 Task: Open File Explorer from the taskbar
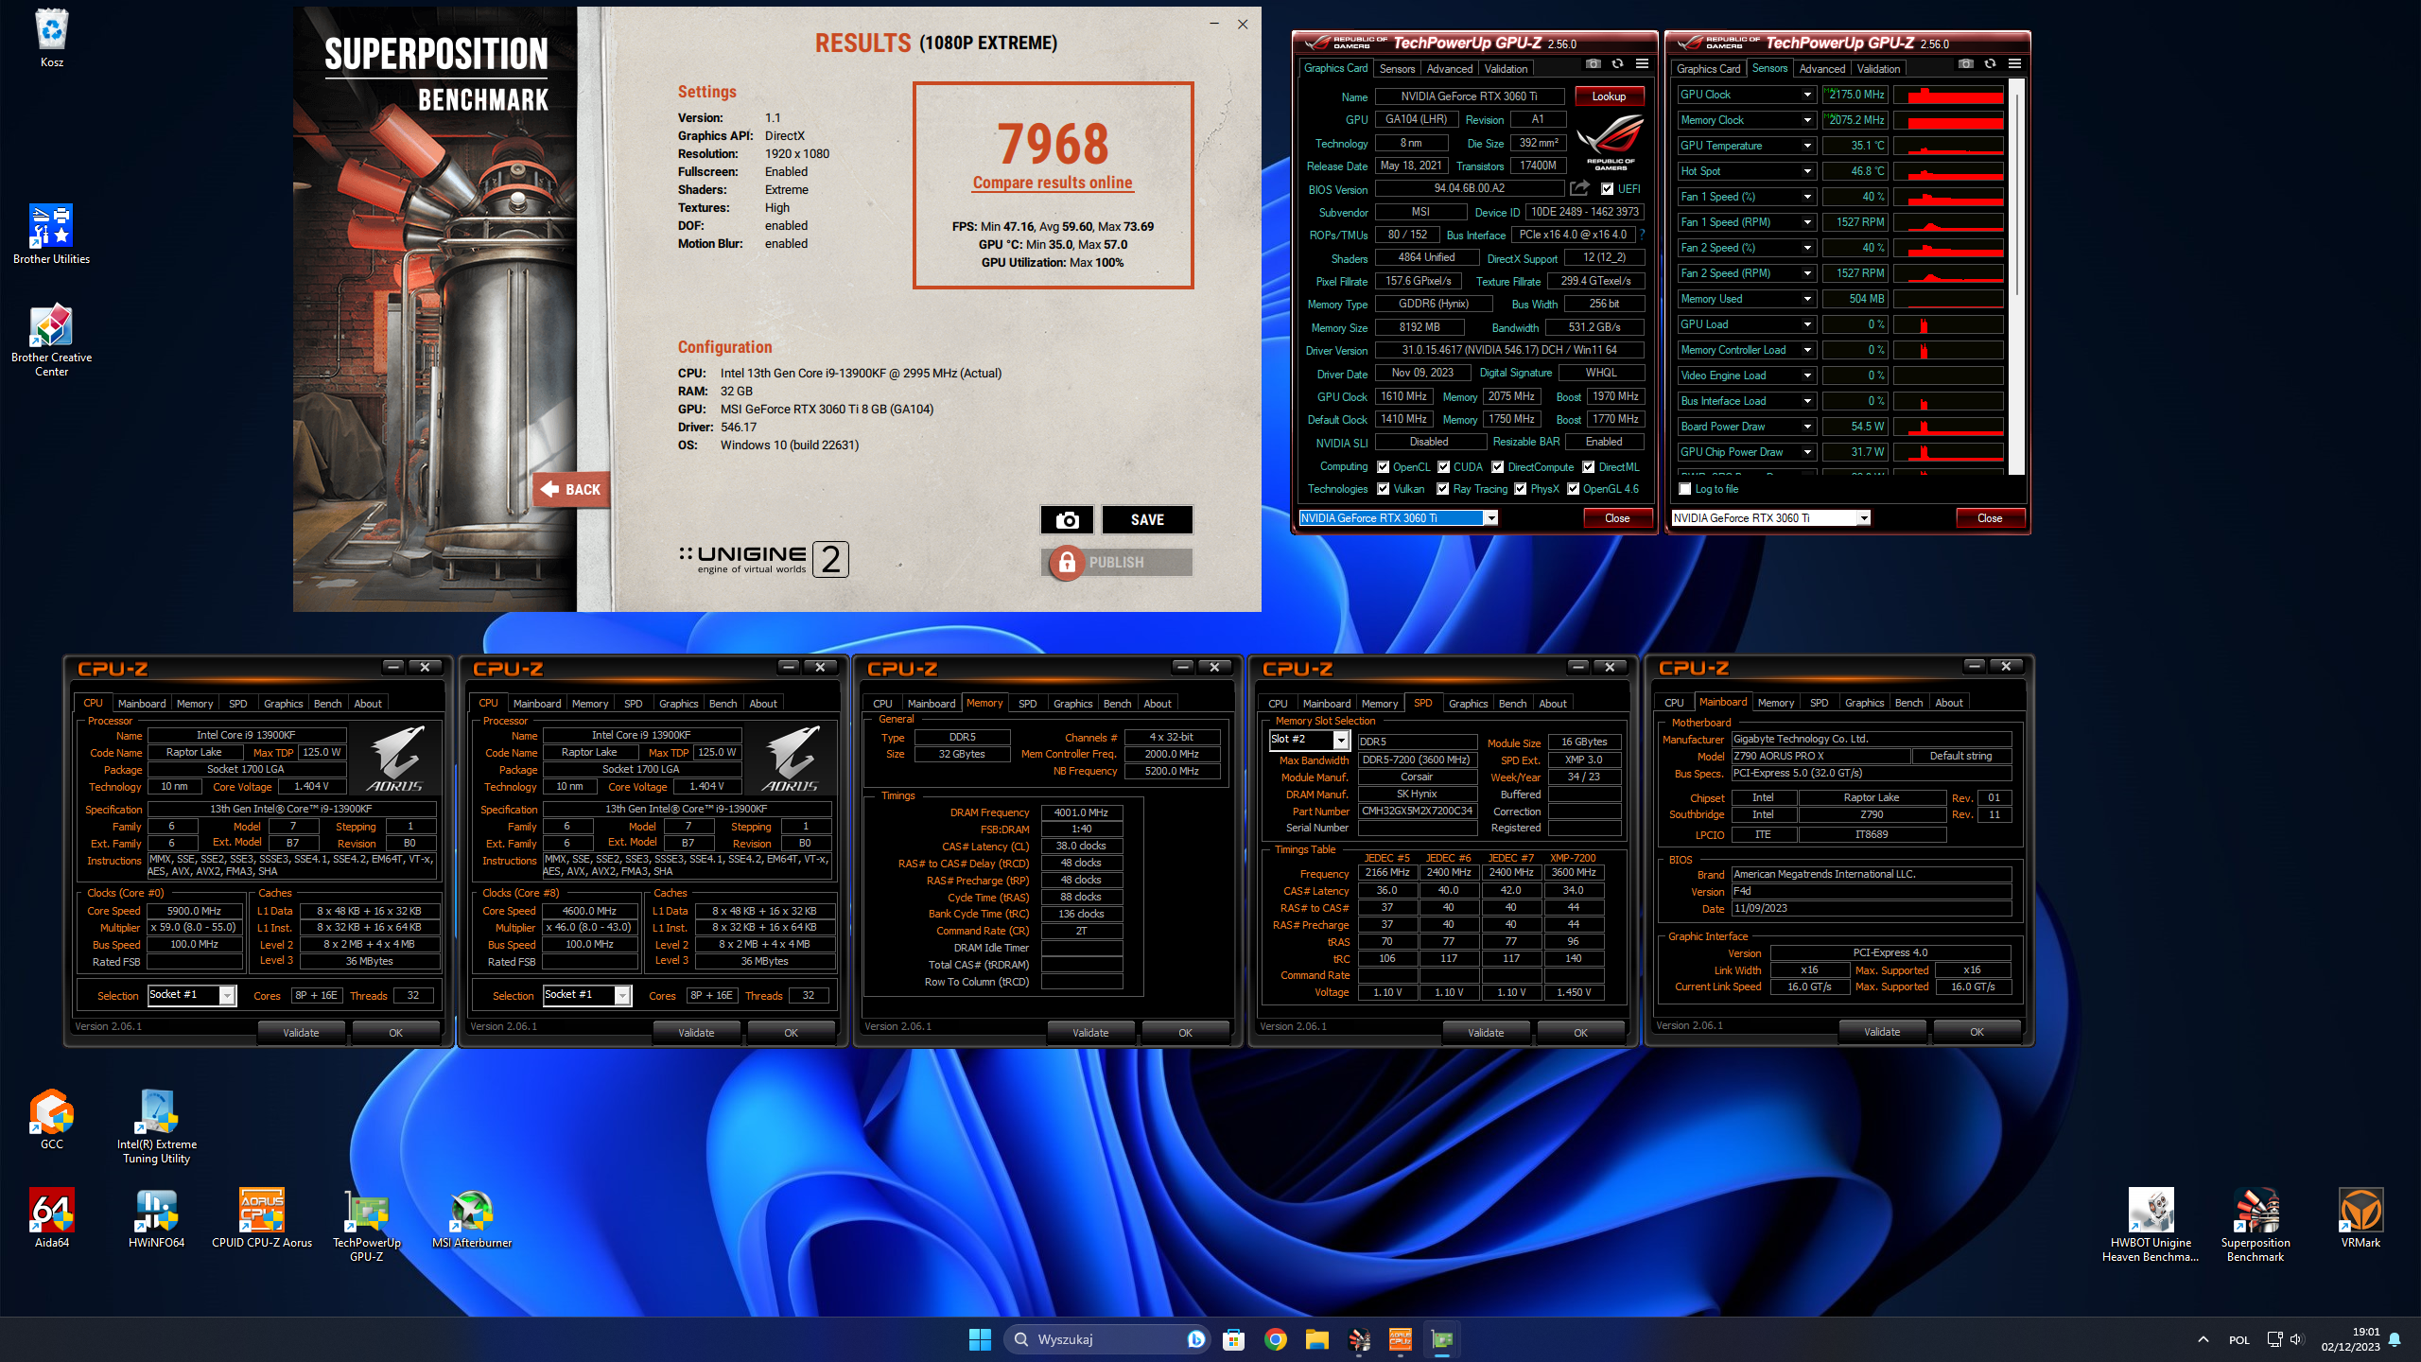1316,1339
